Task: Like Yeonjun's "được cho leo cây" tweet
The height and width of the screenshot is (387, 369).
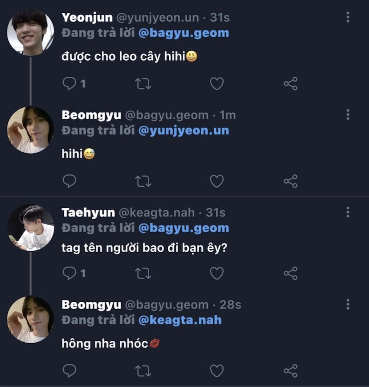Action: click(217, 84)
